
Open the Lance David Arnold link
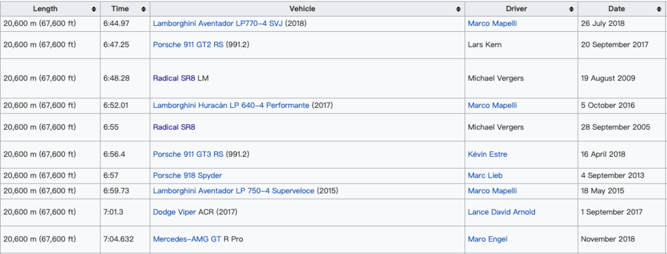point(502,212)
